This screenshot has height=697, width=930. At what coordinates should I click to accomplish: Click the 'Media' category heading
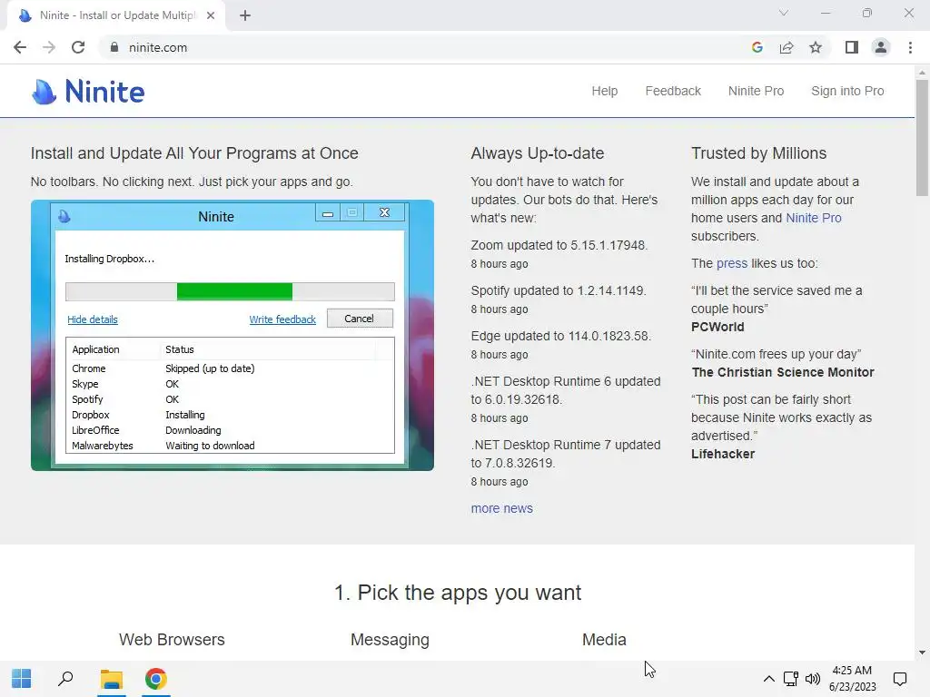click(604, 640)
